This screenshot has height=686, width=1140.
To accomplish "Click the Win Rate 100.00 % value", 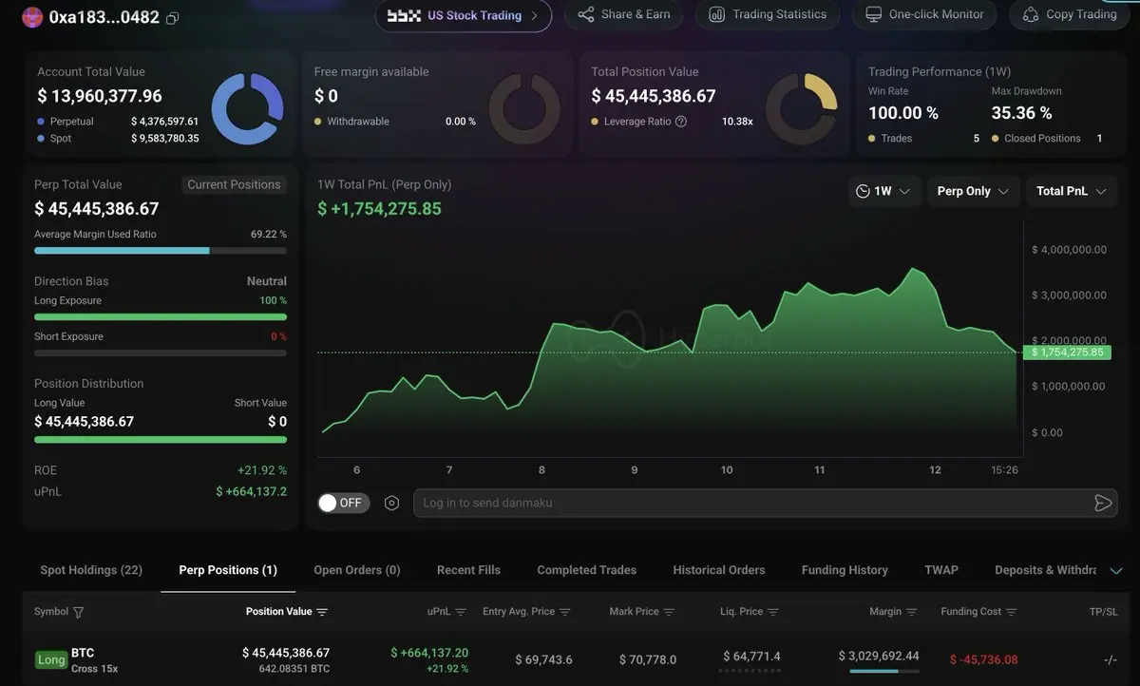I will 903,113.
